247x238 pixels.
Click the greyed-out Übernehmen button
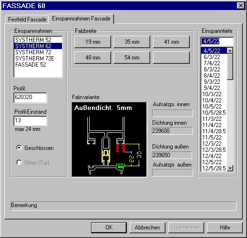(186, 228)
